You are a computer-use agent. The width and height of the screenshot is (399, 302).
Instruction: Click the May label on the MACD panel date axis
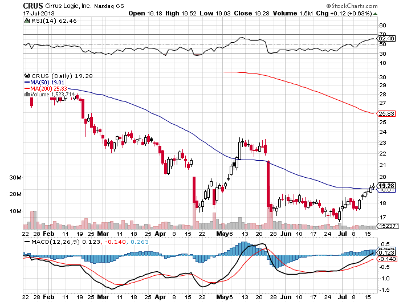click(x=222, y=297)
